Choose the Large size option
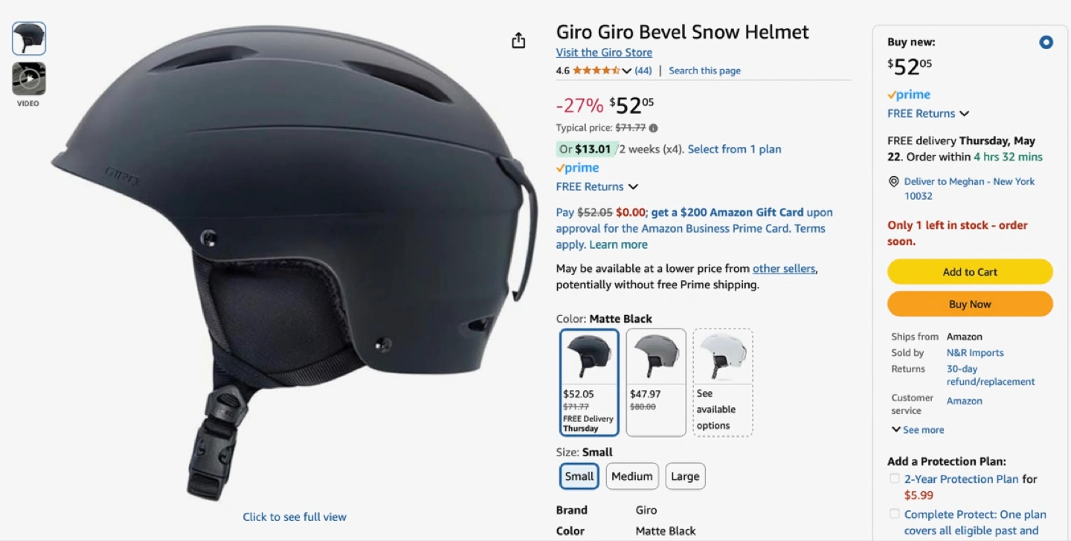Image resolution: width=1071 pixels, height=541 pixels. 685,476
